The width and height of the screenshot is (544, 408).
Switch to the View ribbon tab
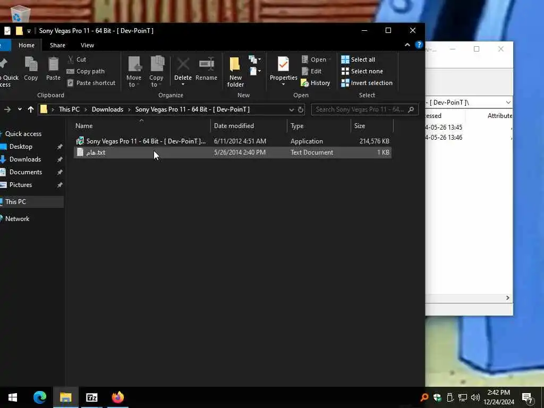(x=88, y=45)
